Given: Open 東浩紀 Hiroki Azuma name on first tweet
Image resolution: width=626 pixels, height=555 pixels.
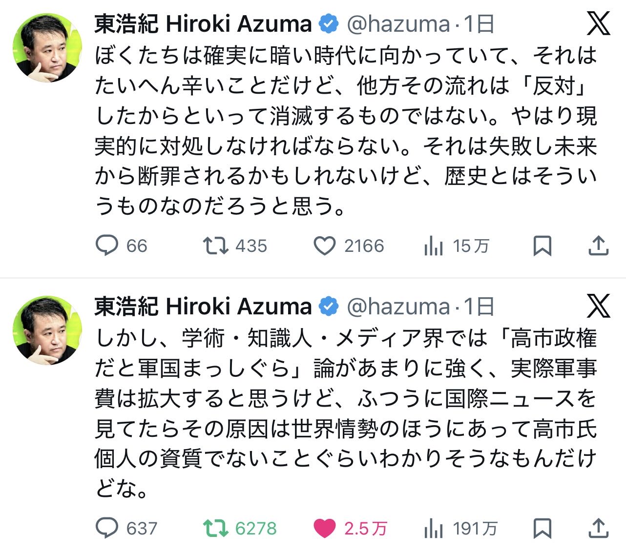Looking at the screenshot, I should click(x=203, y=23).
